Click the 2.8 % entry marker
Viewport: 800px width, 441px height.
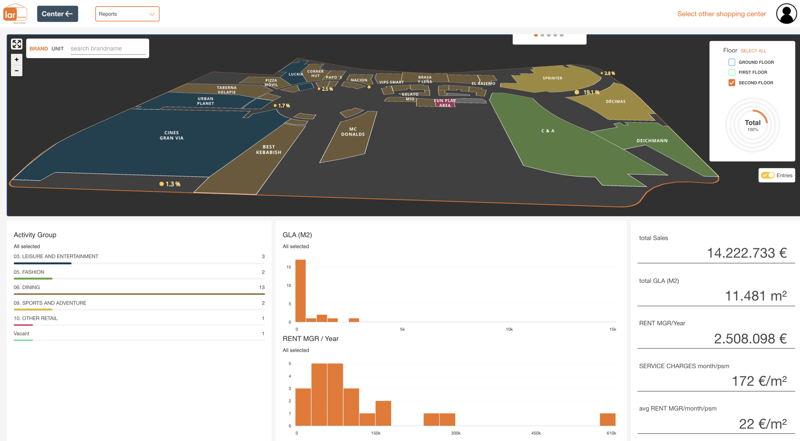(602, 73)
